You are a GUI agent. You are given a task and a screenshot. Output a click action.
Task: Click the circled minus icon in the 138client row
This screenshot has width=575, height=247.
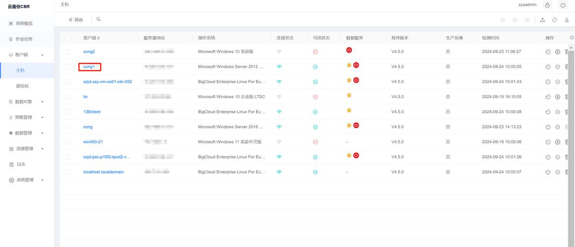coord(557,112)
